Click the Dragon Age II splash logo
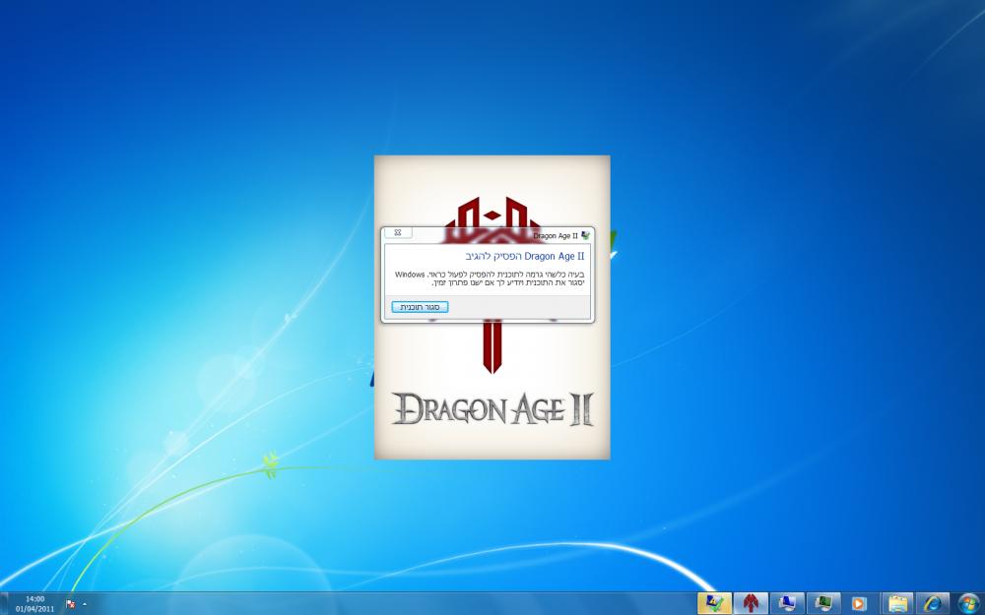Image resolution: width=985 pixels, height=615 pixels. tap(492, 409)
